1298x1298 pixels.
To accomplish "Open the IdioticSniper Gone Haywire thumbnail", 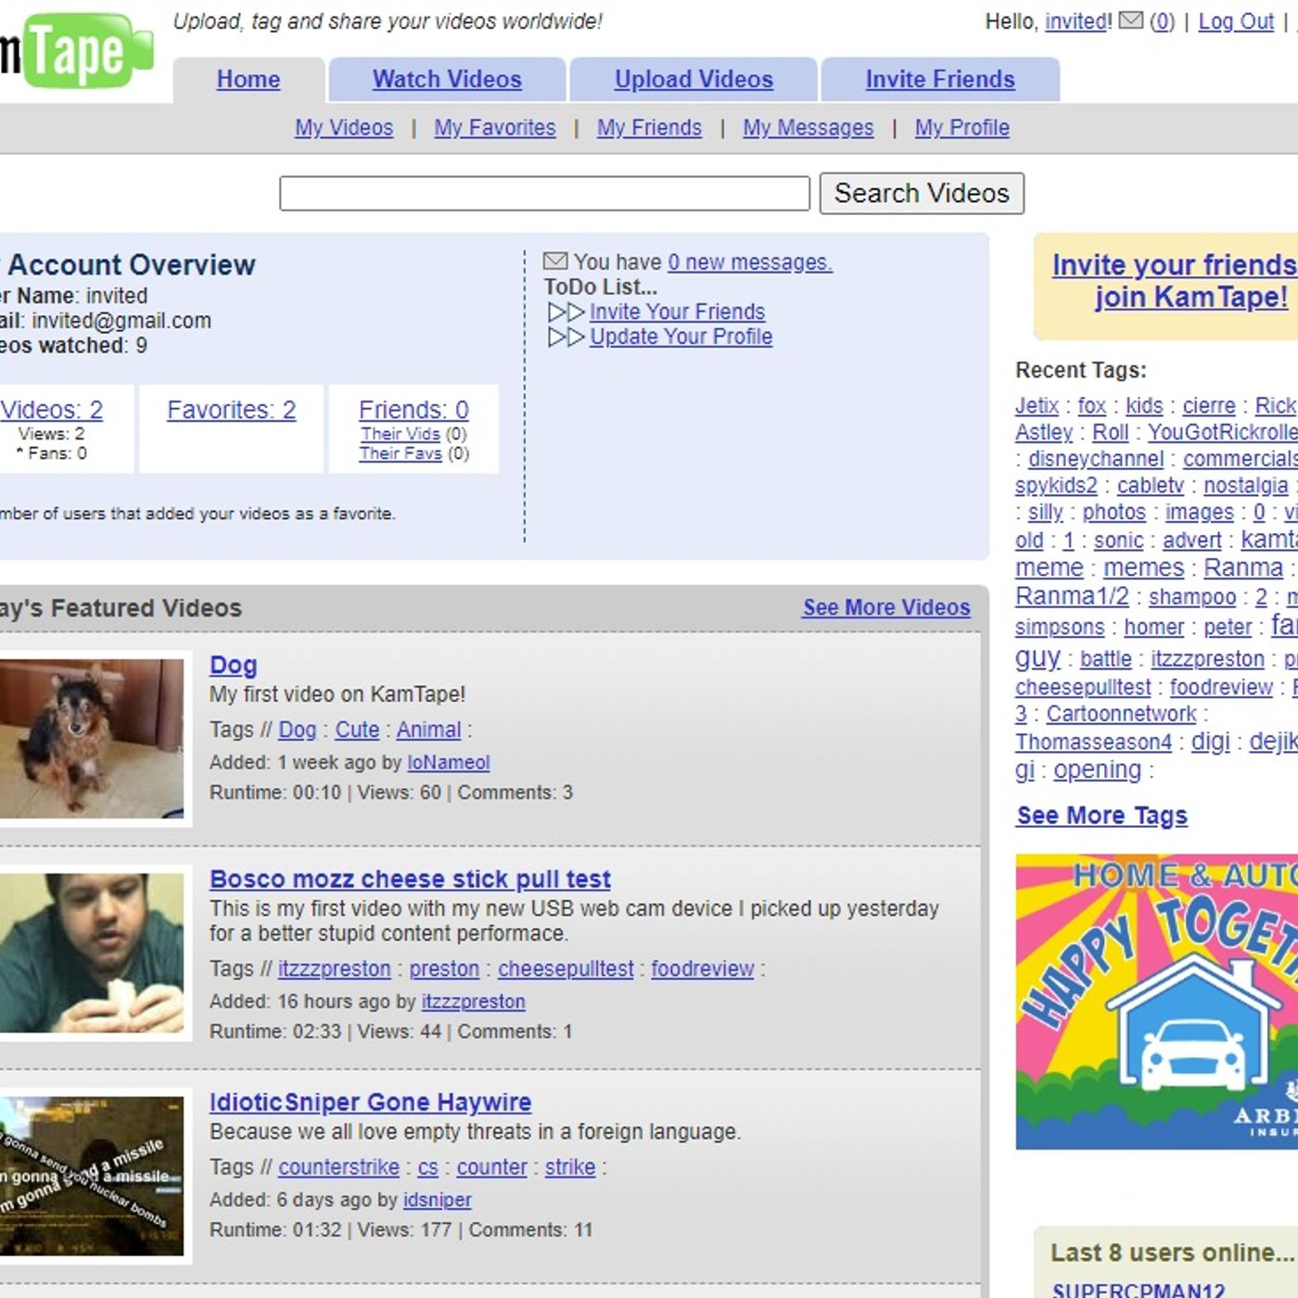I will click(92, 1176).
